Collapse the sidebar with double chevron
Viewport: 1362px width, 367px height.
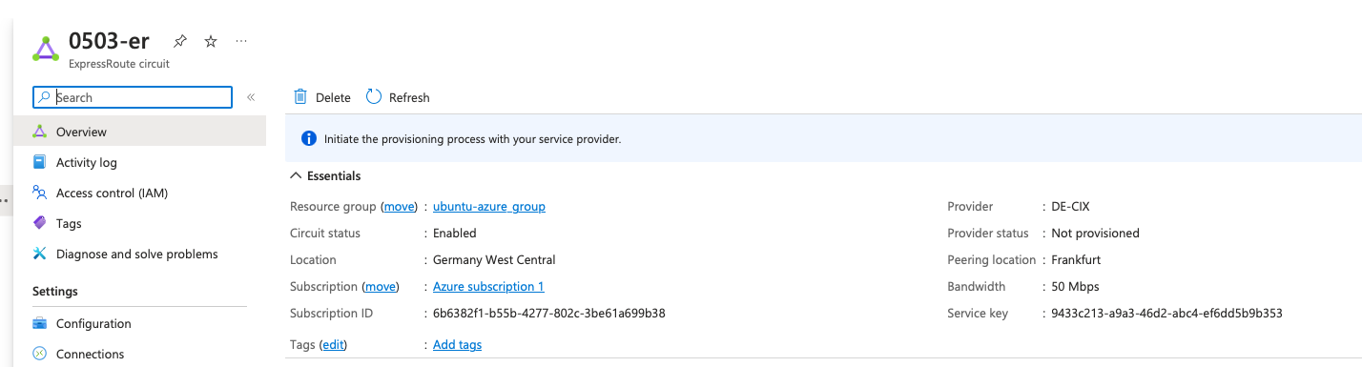[x=251, y=97]
